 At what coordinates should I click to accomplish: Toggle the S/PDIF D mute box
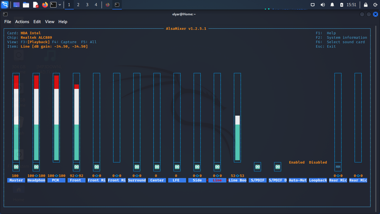[x=278, y=167]
